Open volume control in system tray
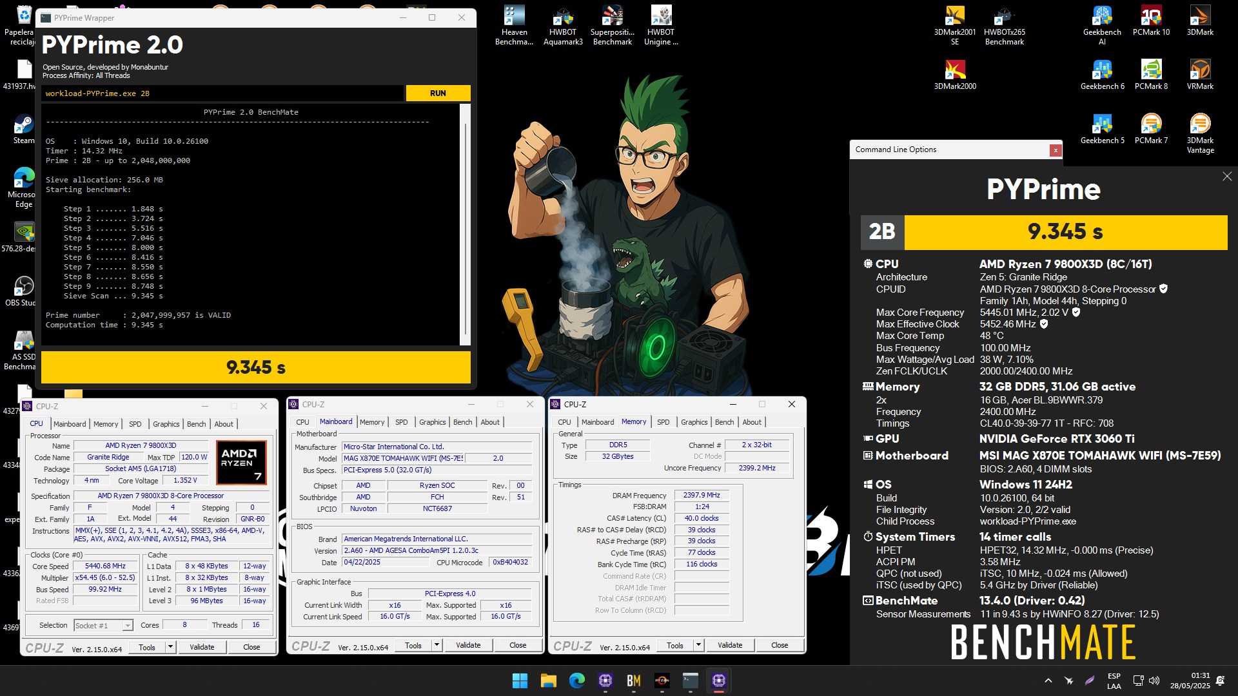1238x696 pixels. (x=1154, y=681)
